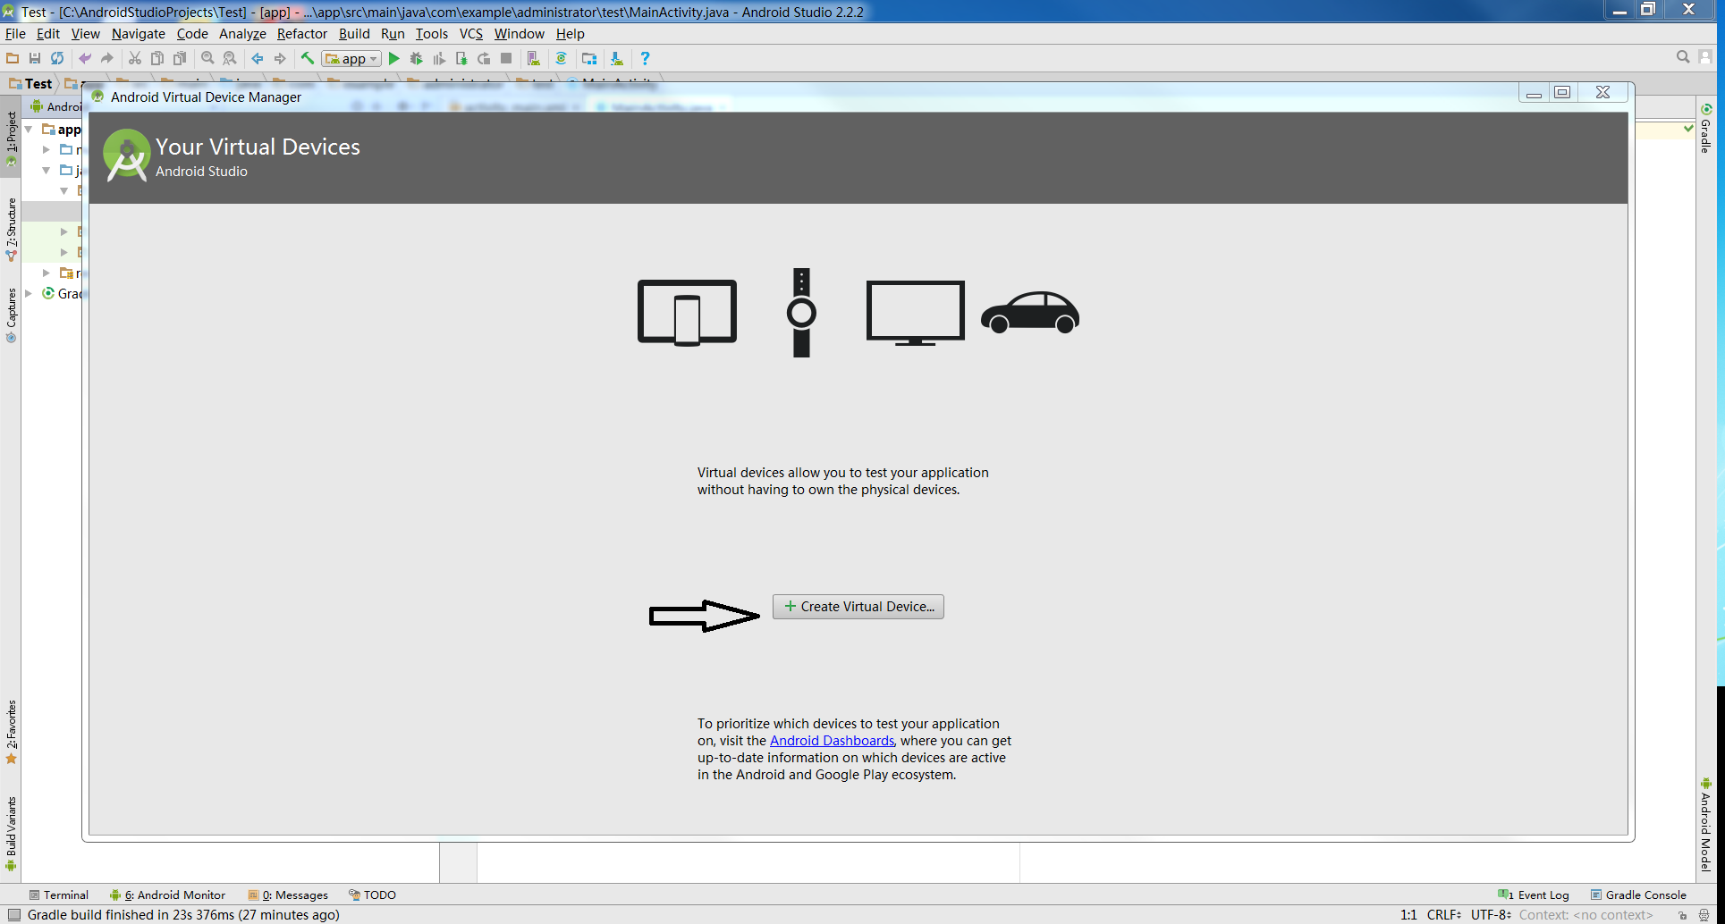Click the Stop square toolbar icon

click(x=506, y=58)
